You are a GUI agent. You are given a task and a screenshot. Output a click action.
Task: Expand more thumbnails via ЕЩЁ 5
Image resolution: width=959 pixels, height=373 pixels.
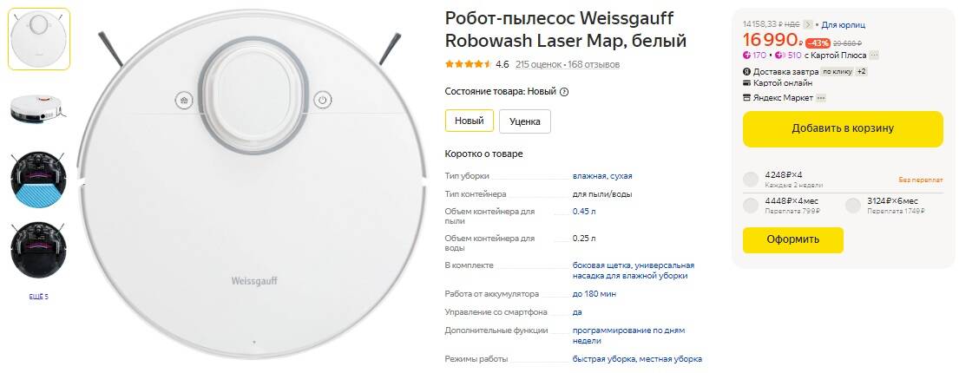pyautogui.click(x=38, y=297)
